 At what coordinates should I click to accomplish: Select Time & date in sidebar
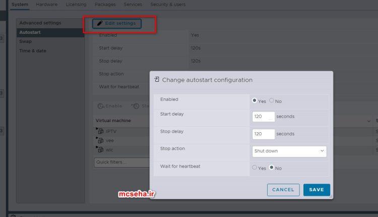[33, 51]
